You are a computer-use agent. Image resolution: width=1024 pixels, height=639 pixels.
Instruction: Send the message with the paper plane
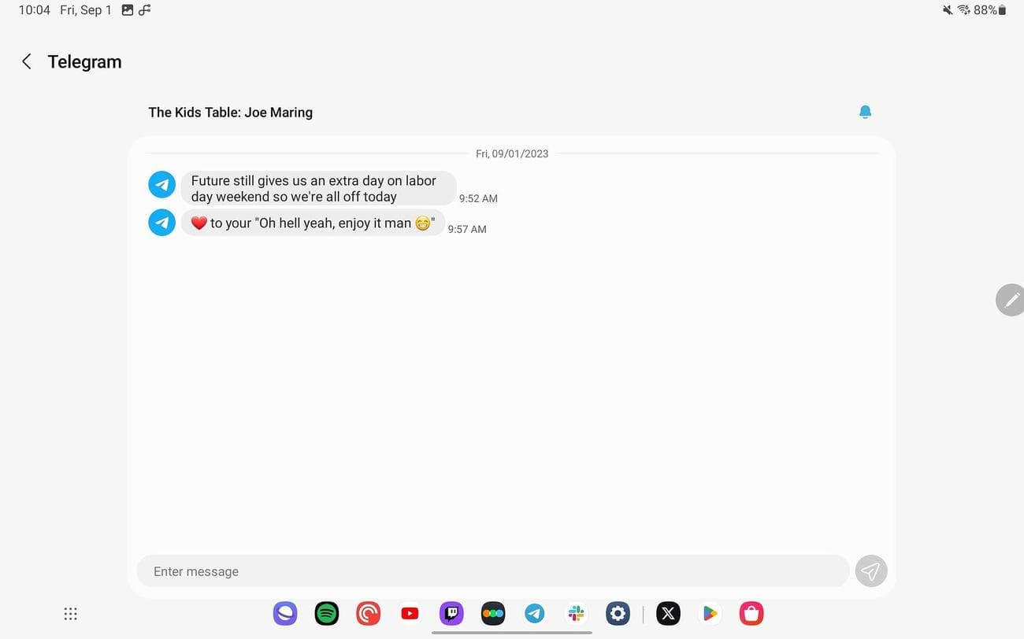(x=870, y=571)
